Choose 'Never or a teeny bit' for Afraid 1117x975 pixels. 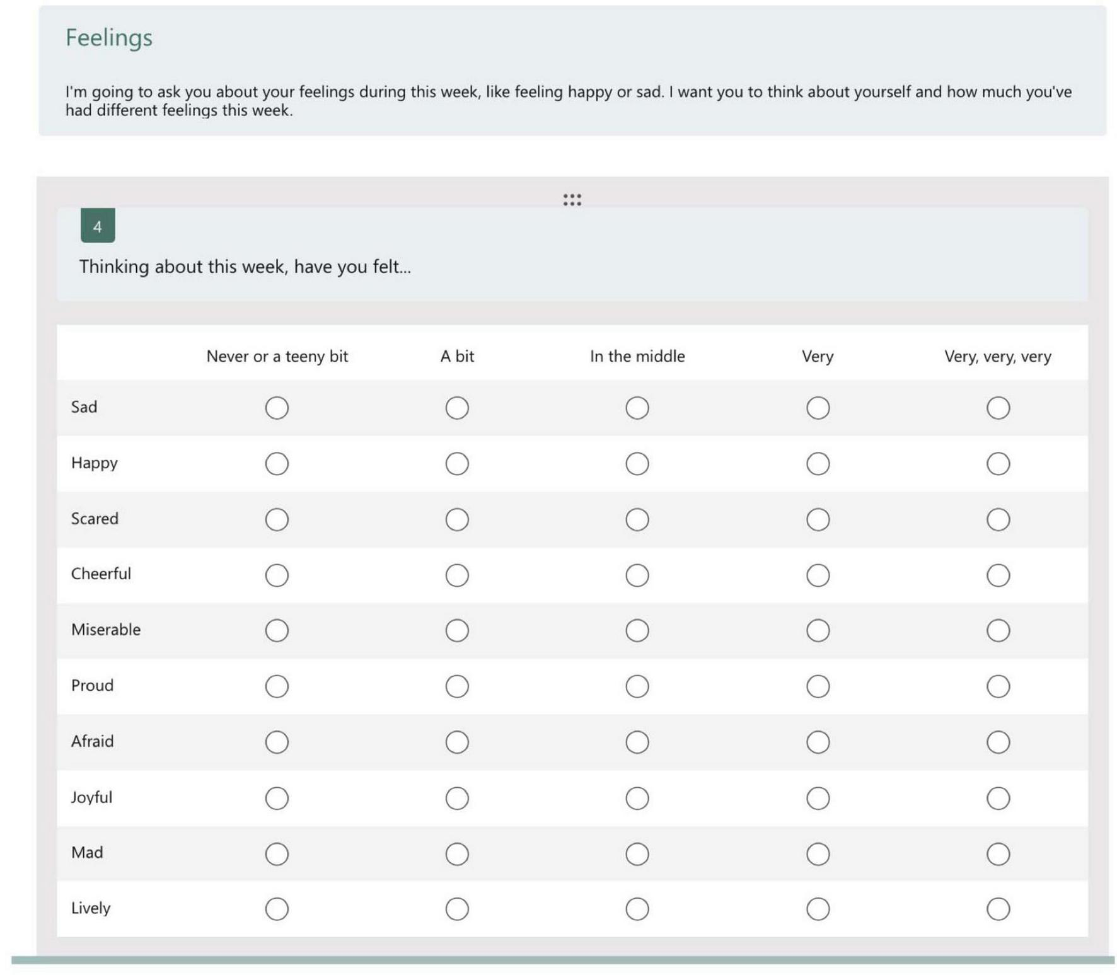point(277,742)
